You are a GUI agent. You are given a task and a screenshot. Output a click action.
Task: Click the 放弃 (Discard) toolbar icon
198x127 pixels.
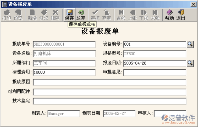coord(81,15)
